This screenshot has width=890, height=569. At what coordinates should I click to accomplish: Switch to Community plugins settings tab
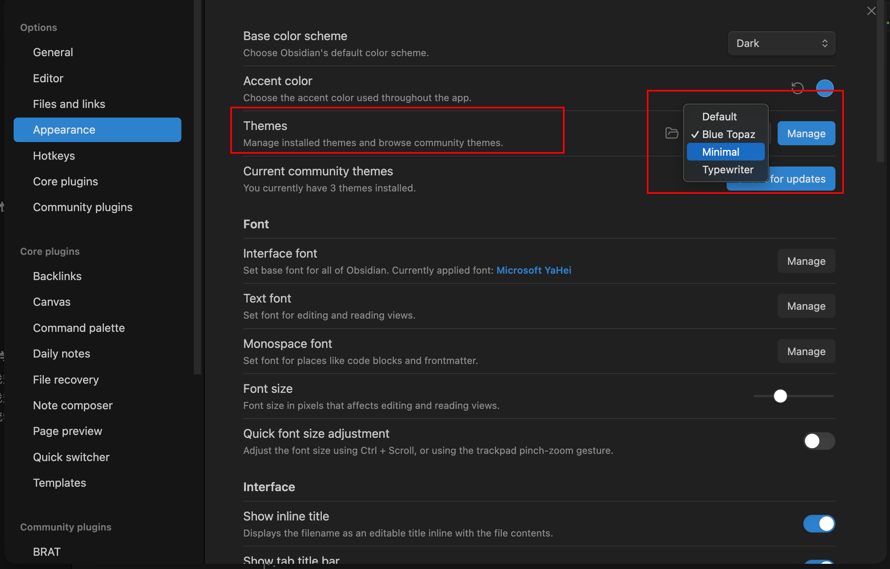pyautogui.click(x=83, y=207)
